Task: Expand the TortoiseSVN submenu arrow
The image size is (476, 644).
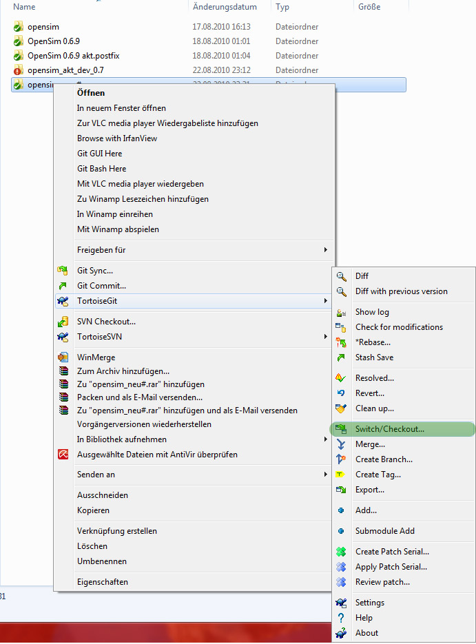Action: [x=325, y=337]
